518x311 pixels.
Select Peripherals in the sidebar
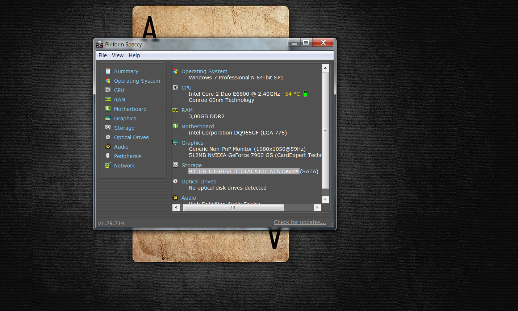(x=128, y=156)
